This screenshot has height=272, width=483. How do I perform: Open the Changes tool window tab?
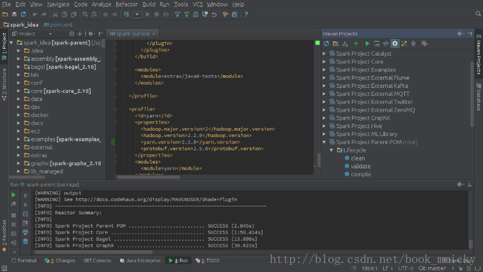60,260
